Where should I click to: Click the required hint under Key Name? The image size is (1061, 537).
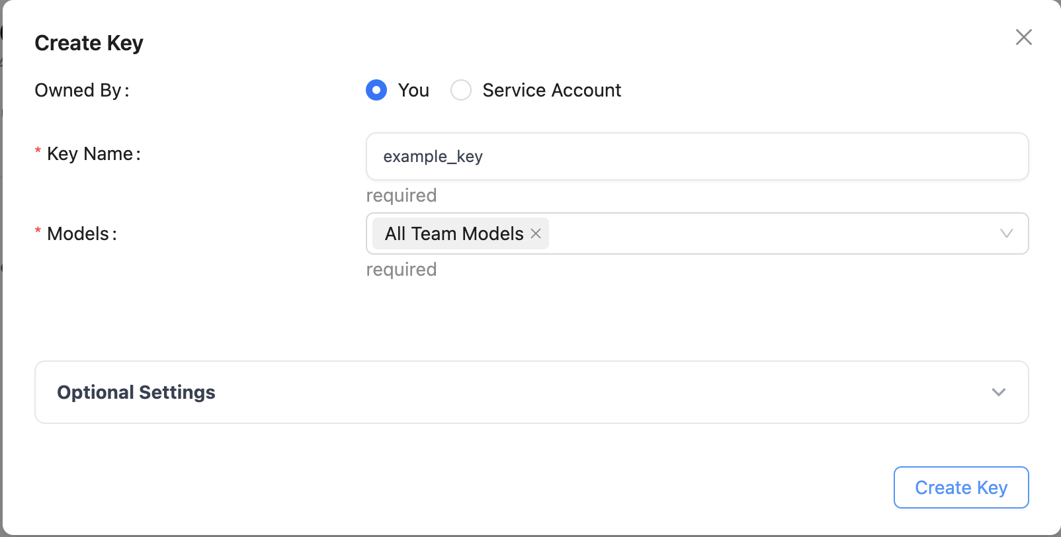point(402,195)
